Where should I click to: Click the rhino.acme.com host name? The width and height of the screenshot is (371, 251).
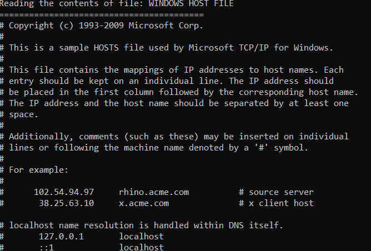pos(154,192)
